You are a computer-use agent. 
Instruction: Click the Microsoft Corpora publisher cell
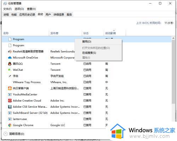pyautogui.click(x=62, y=58)
